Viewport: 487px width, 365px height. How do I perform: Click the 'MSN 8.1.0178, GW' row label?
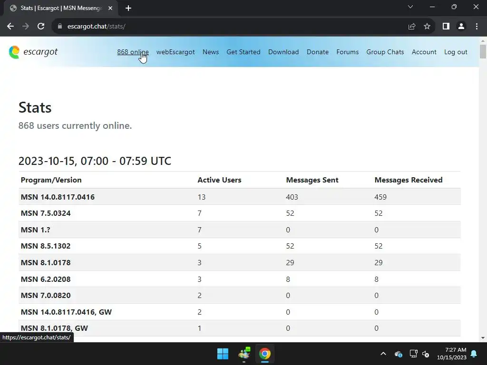(54, 328)
